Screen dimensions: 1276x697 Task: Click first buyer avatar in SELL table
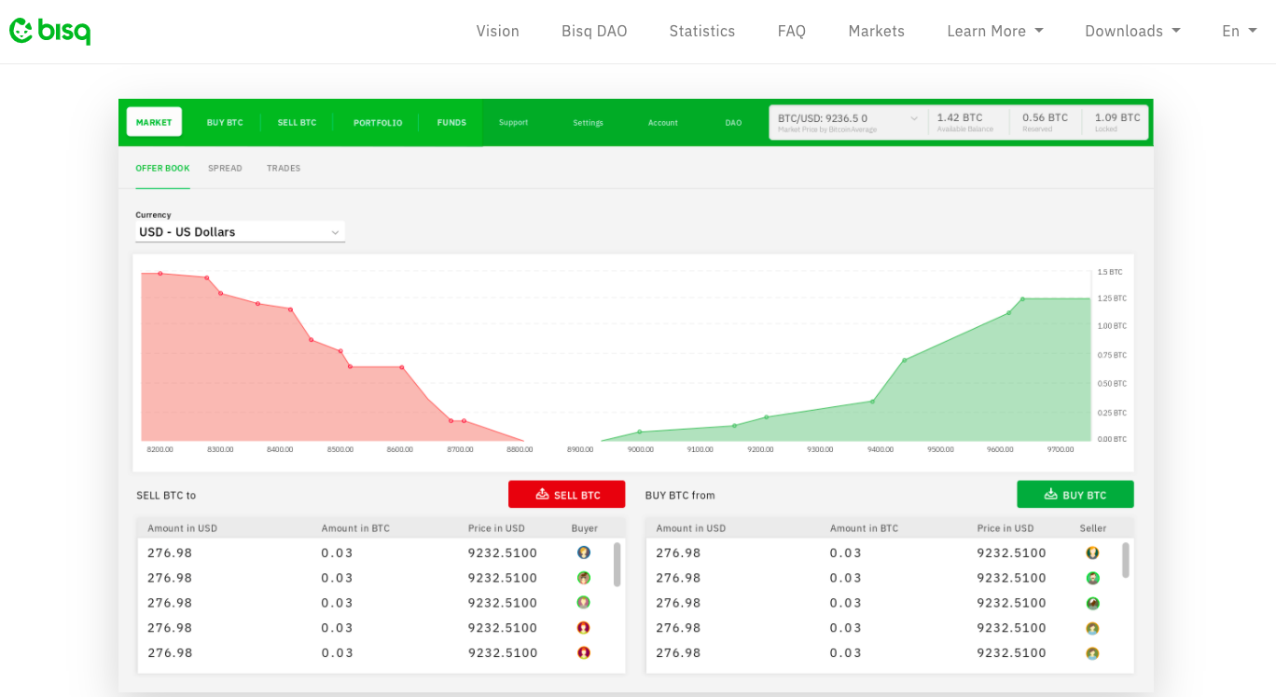[x=584, y=553]
